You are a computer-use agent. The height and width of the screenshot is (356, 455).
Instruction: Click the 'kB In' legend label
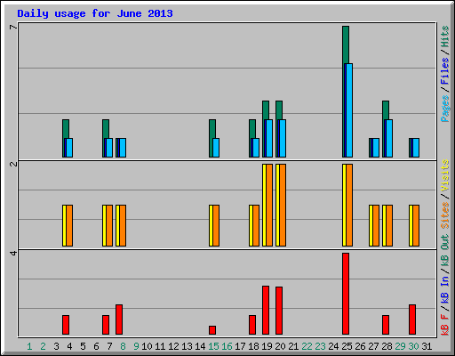(444, 289)
